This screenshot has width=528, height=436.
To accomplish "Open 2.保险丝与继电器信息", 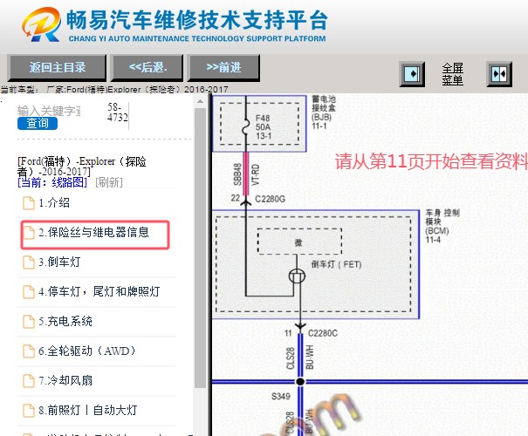I will pos(93,233).
